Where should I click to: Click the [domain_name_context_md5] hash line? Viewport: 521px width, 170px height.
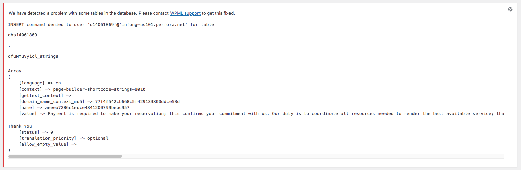(x=99, y=102)
